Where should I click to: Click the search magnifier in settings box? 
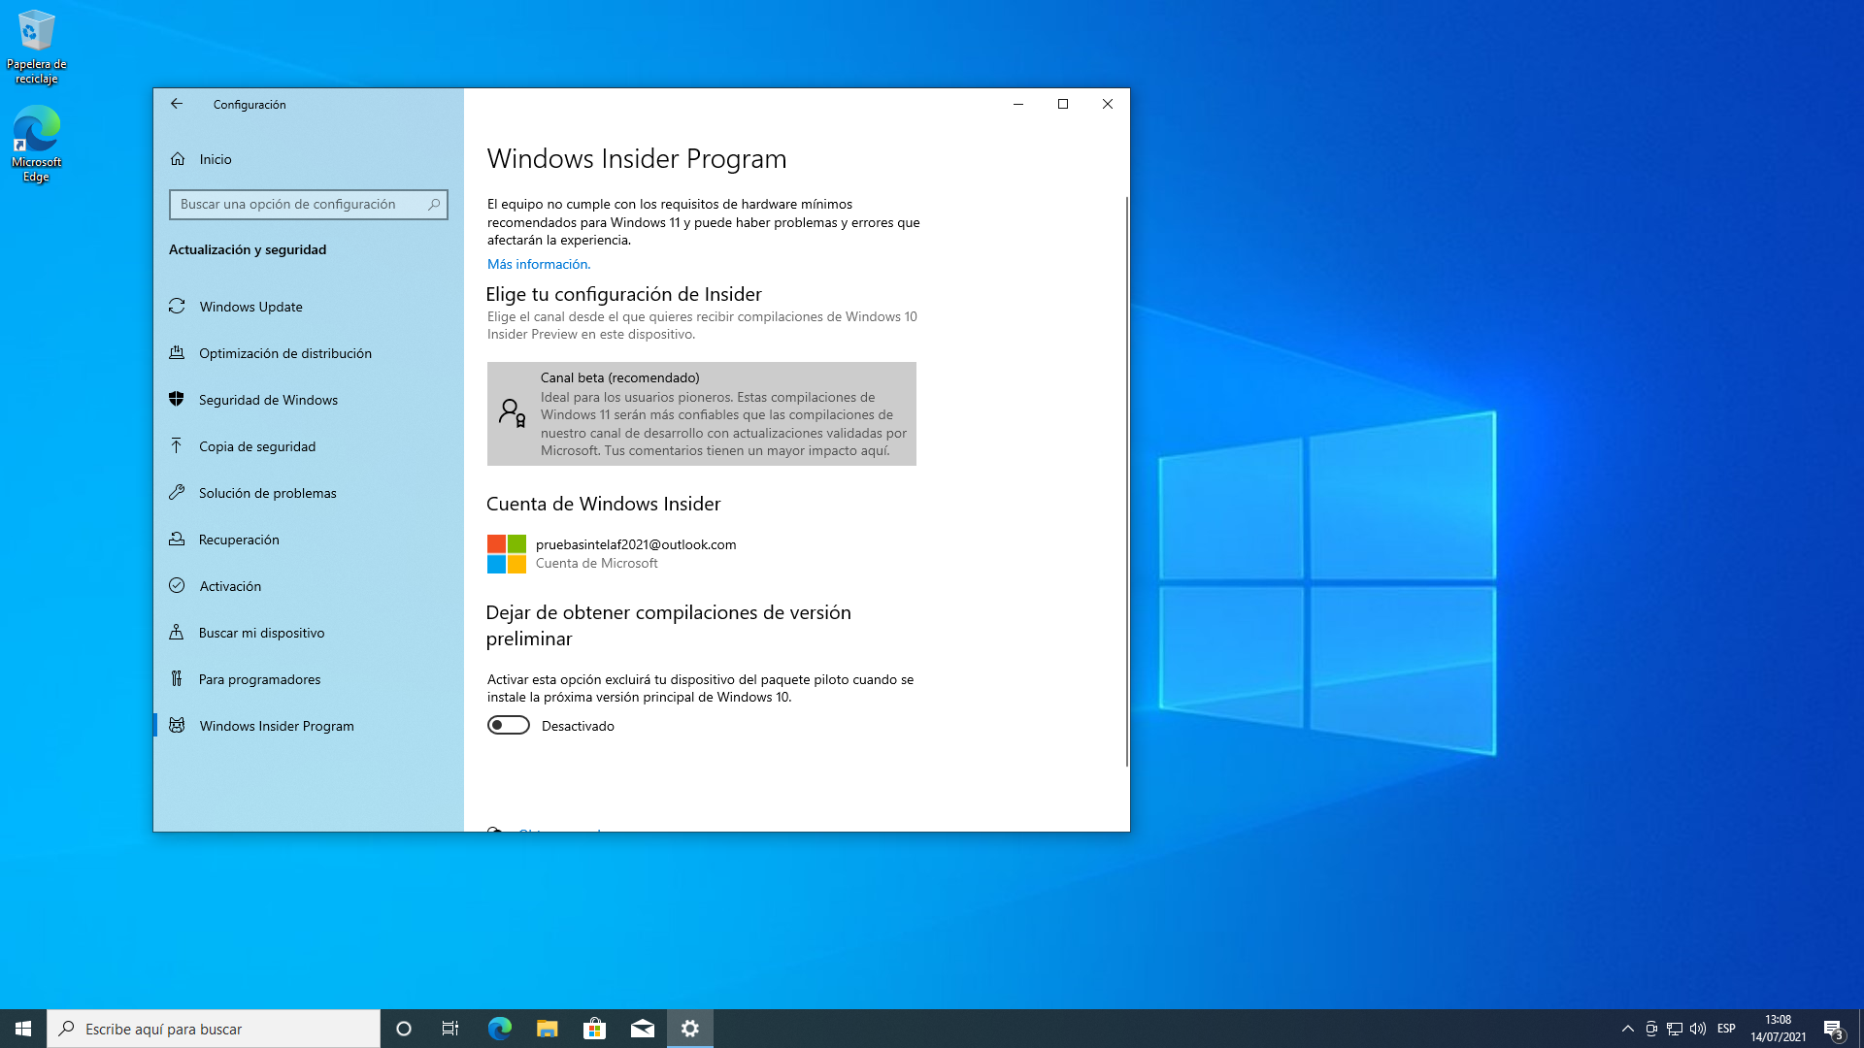[434, 205]
